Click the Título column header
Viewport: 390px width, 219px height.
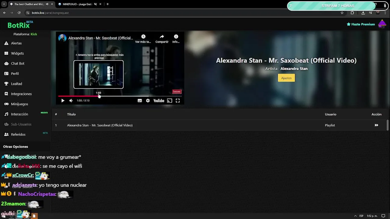click(x=71, y=114)
